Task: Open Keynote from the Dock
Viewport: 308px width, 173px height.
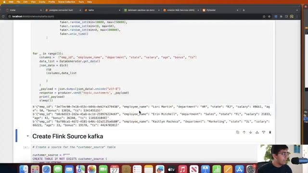Action: click(x=205, y=169)
